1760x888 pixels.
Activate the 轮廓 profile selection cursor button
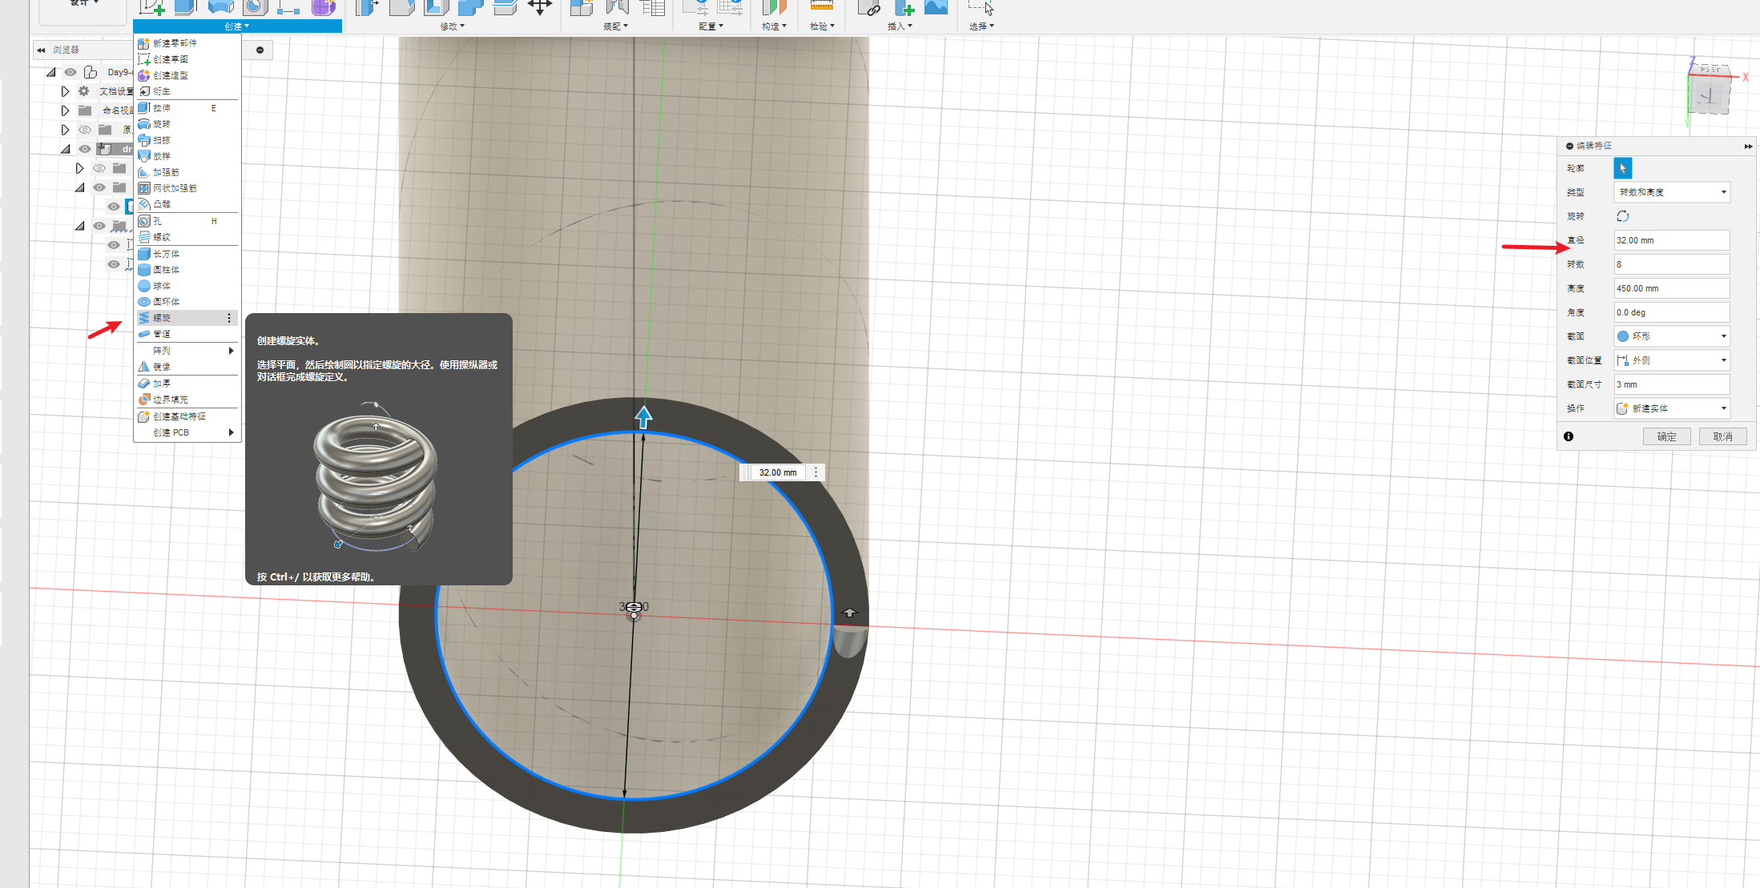pyautogui.click(x=1622, y=168)
